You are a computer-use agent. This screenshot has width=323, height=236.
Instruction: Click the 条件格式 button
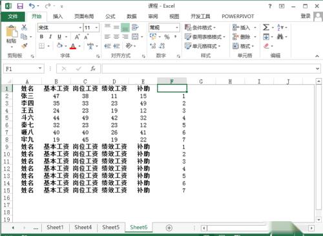point(200,27)
